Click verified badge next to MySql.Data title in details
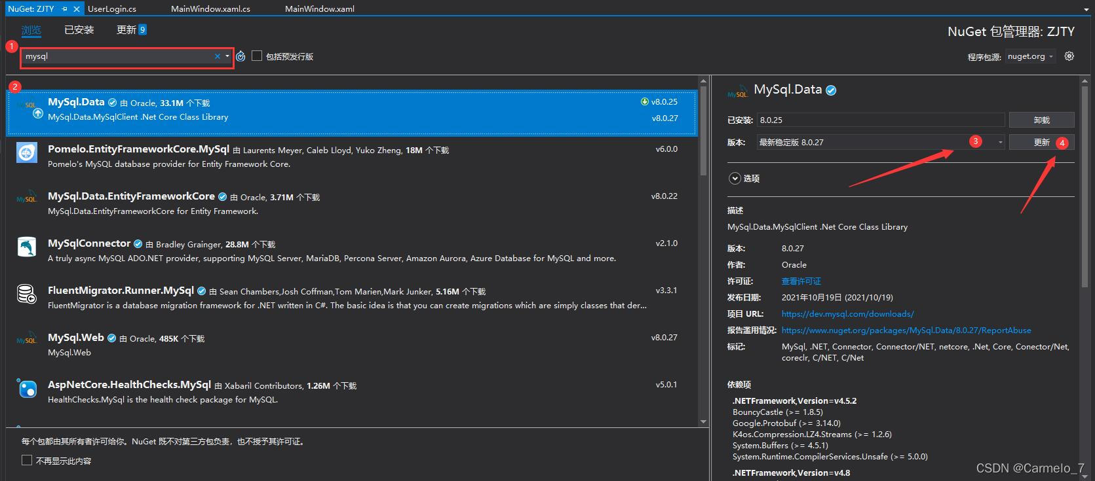This screenshot has height=481, width=1095. tap(831, 91)
